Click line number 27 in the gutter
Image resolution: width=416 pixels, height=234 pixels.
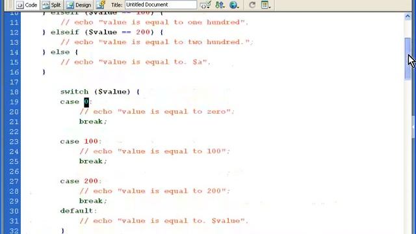click(14, 181)
